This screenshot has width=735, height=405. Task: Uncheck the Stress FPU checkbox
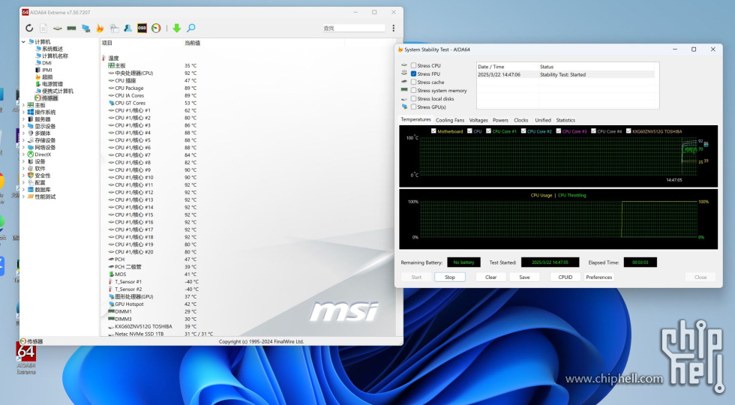(x=413, y=73)
